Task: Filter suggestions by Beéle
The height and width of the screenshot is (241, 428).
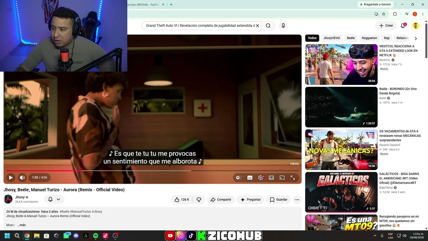Action: (x=351, y=38)
